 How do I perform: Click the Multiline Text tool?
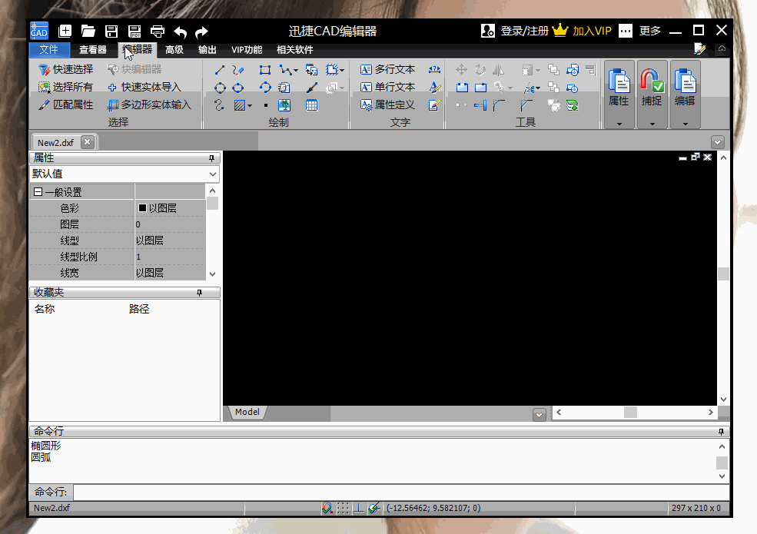(x=388, y=69)
